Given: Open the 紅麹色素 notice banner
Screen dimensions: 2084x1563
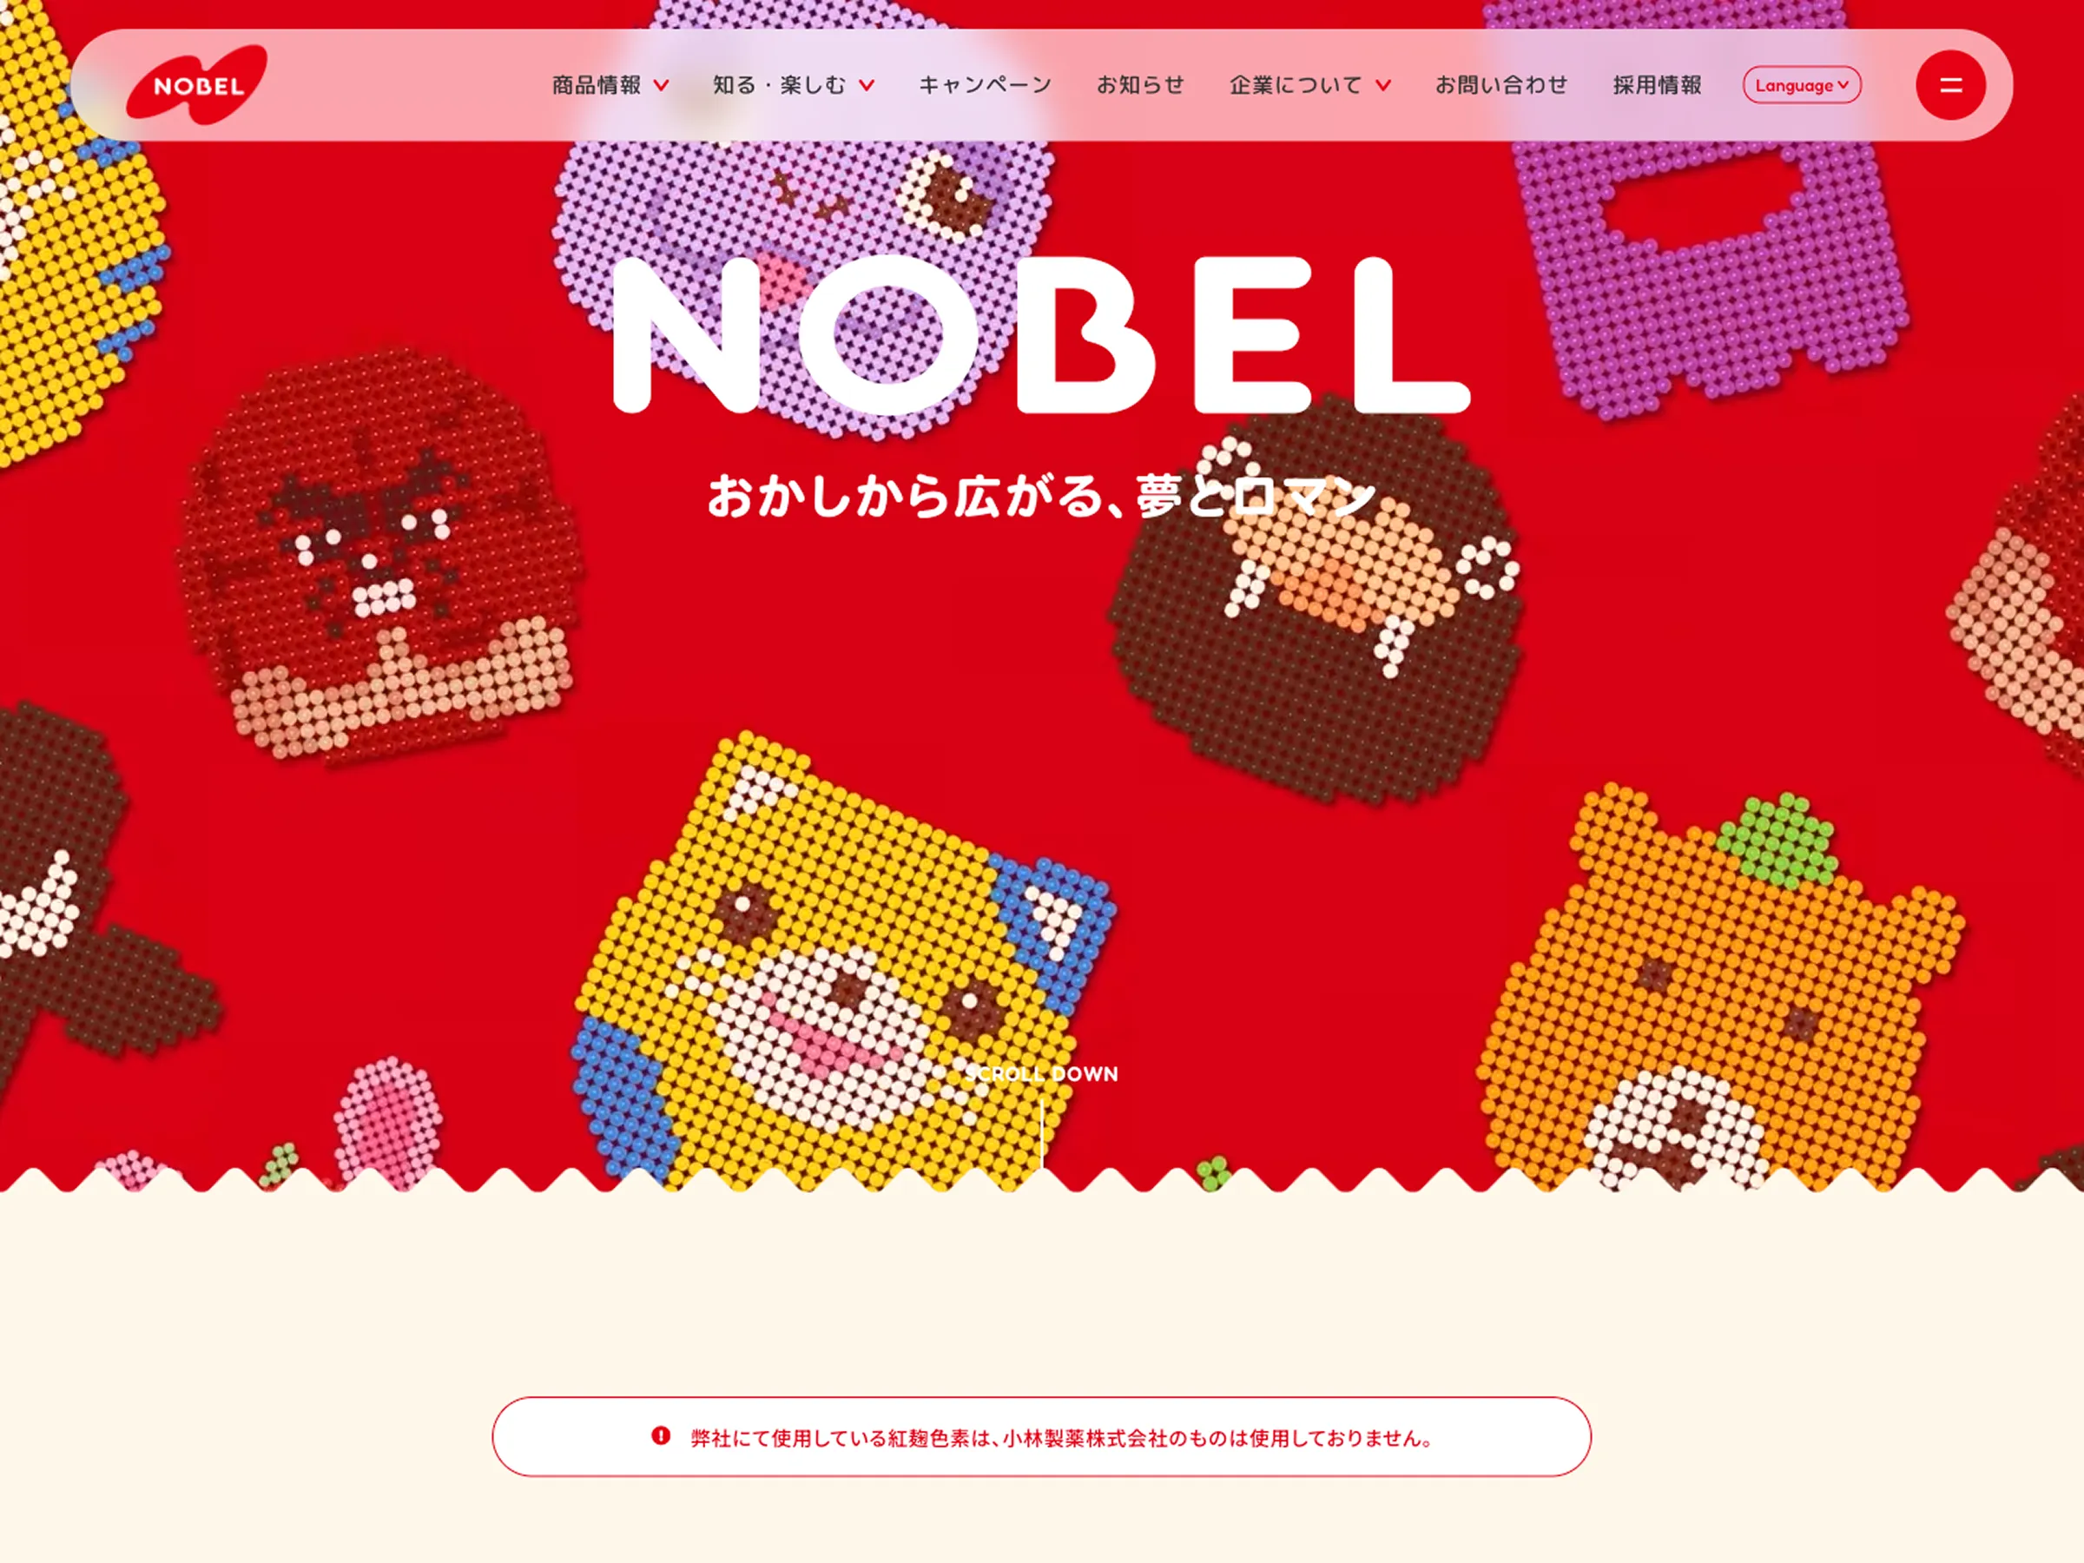Looking at the screenshot, I should click(x=1041, y=1437).
